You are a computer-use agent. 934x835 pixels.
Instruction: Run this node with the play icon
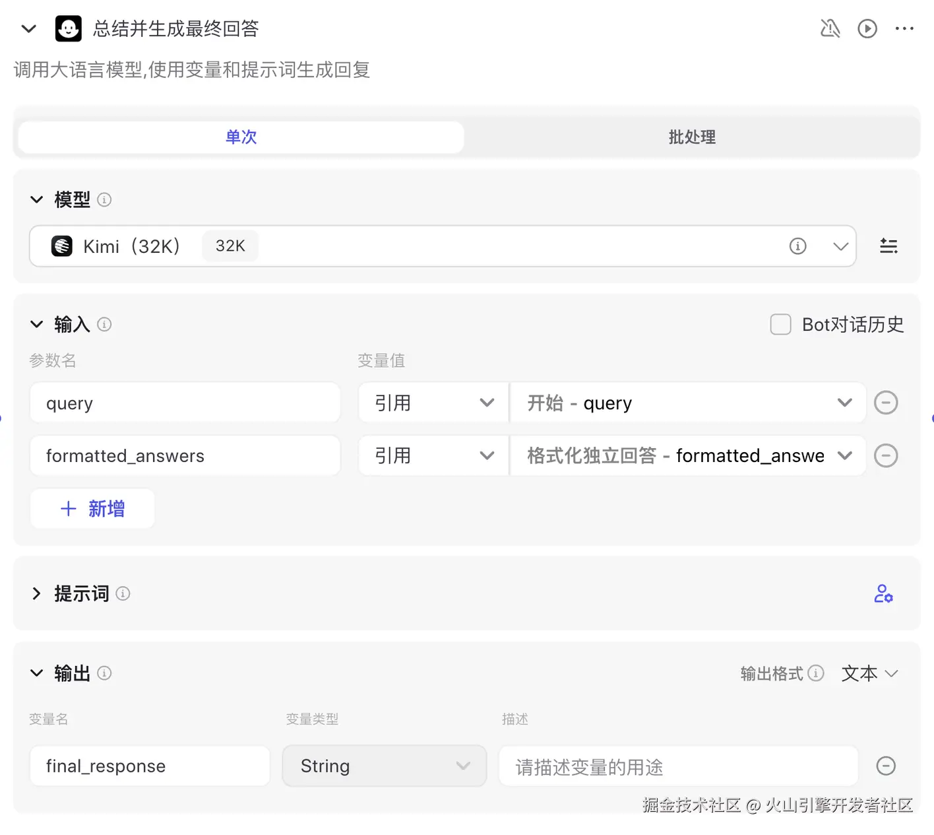click(x=867, y=28)
